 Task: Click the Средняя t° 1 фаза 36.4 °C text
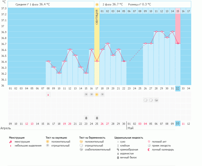[x=33, y=5]
